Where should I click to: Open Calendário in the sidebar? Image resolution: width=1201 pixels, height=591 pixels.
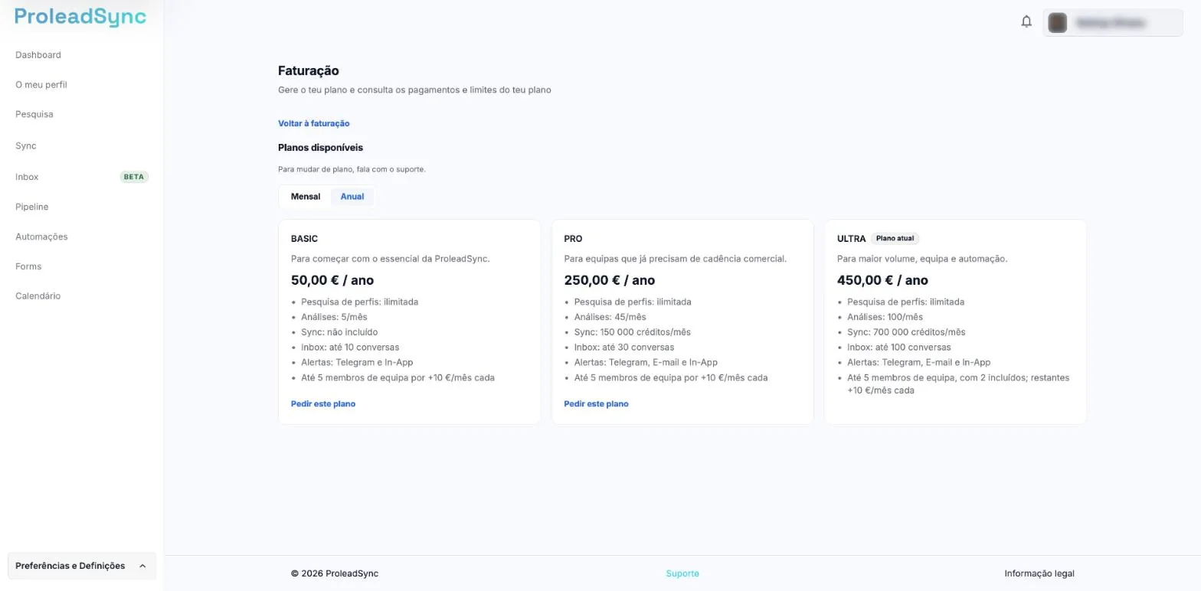click(38, 296)
